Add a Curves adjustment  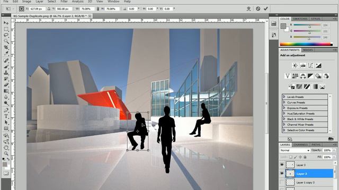310,65
